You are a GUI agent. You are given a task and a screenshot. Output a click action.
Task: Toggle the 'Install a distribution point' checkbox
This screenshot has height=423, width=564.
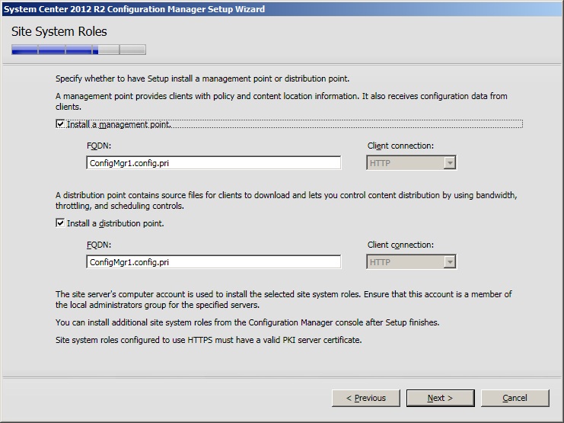(61, 223)
